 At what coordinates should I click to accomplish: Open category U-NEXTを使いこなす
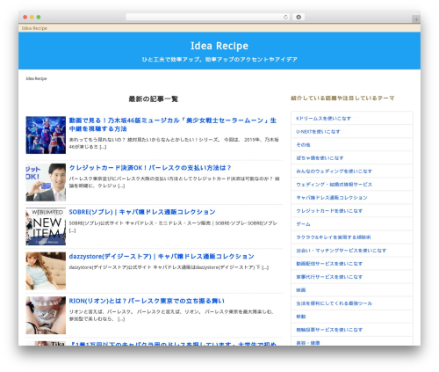coord(318,132)
